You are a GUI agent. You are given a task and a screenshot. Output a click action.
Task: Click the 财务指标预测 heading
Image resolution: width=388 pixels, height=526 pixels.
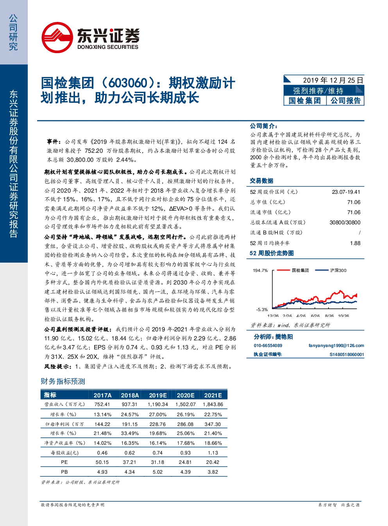coord(63,381)
